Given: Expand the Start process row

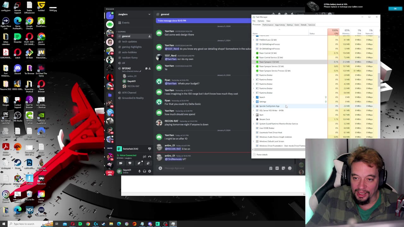Looking at the screenshot, I should coord(253,115).
